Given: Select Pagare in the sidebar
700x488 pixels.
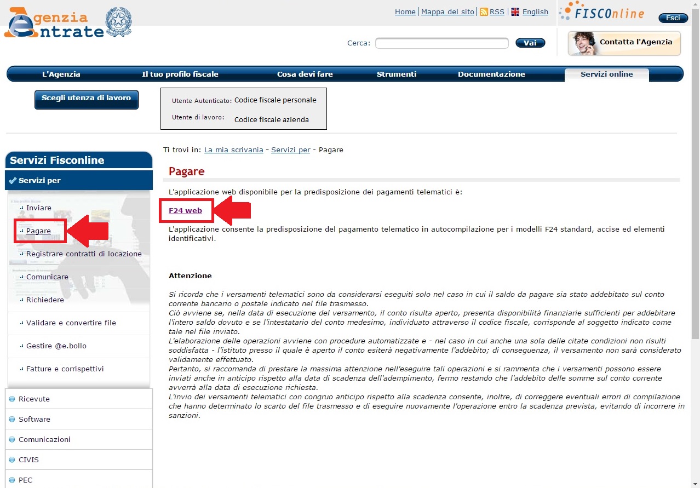Looking at the screenshot, I should (38, 231).
